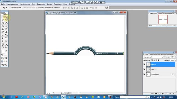Open the Окно menu
This screenshot has height=99, width=177.
click(65, 4)
